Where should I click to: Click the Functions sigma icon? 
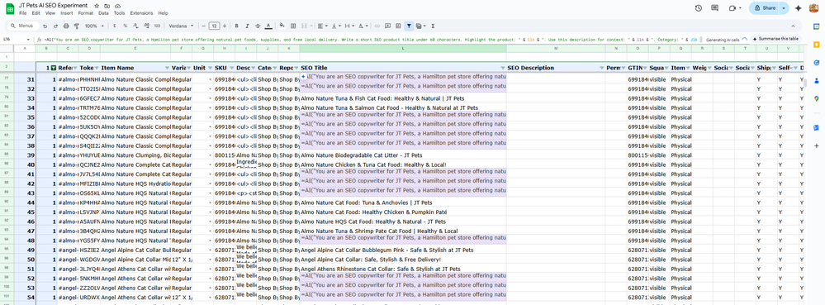point(433,26)
